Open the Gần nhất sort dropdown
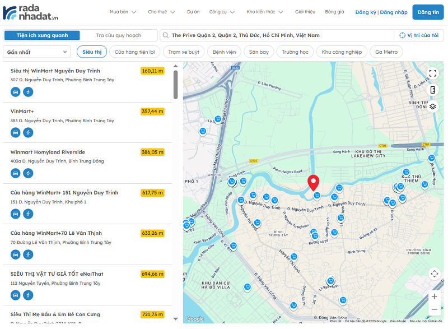Screen dimensions: 448x329 coord(37,52)
